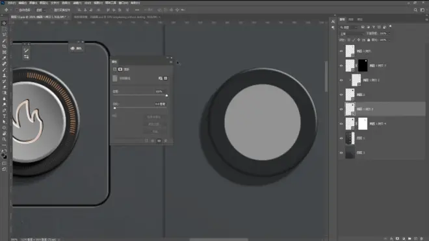This screenshot has width=429, height=241.
Task: Select the Eyedropper tool
Action: (4, 58)
